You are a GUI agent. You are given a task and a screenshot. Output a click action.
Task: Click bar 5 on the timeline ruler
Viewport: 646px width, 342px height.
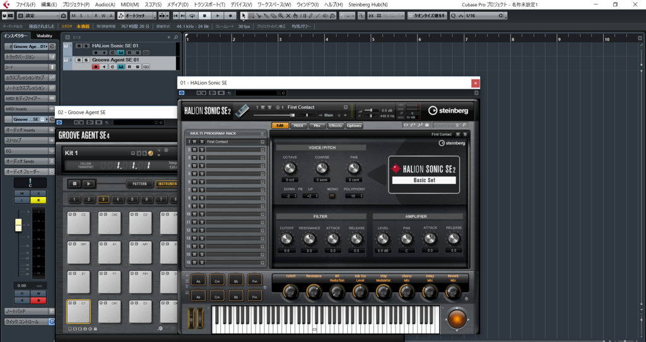click(x=372, y=39)
